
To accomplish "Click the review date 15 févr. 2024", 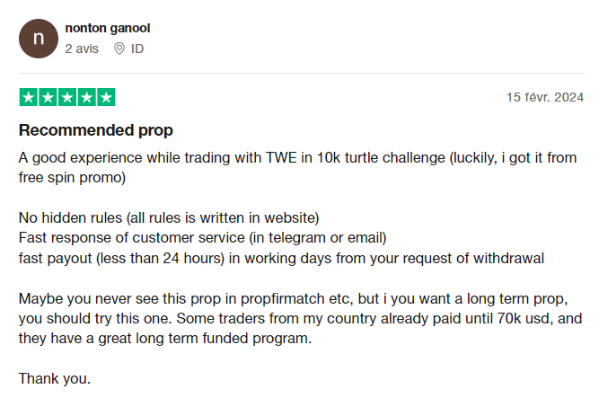I will pyautogui.click(x=545, y=97).
